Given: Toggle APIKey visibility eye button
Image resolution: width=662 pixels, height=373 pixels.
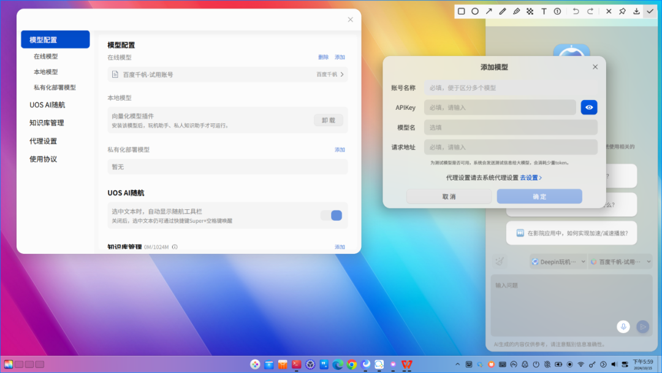Looking at the screenshot, I should tap(589, 107).
